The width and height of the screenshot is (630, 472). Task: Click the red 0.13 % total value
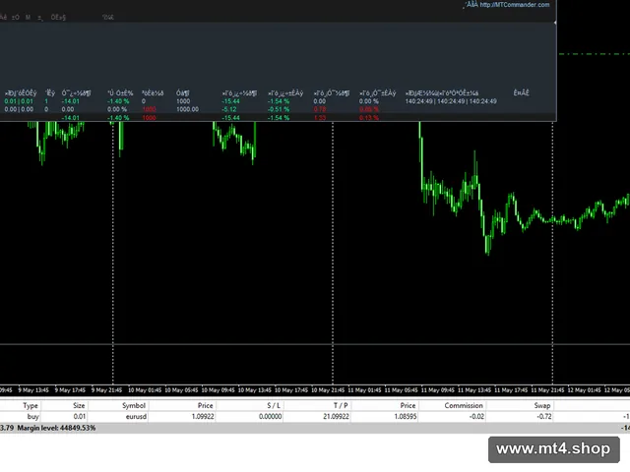click(x=369, y=118)
